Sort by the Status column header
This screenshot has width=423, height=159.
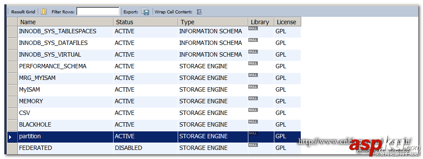pos(146,22)
